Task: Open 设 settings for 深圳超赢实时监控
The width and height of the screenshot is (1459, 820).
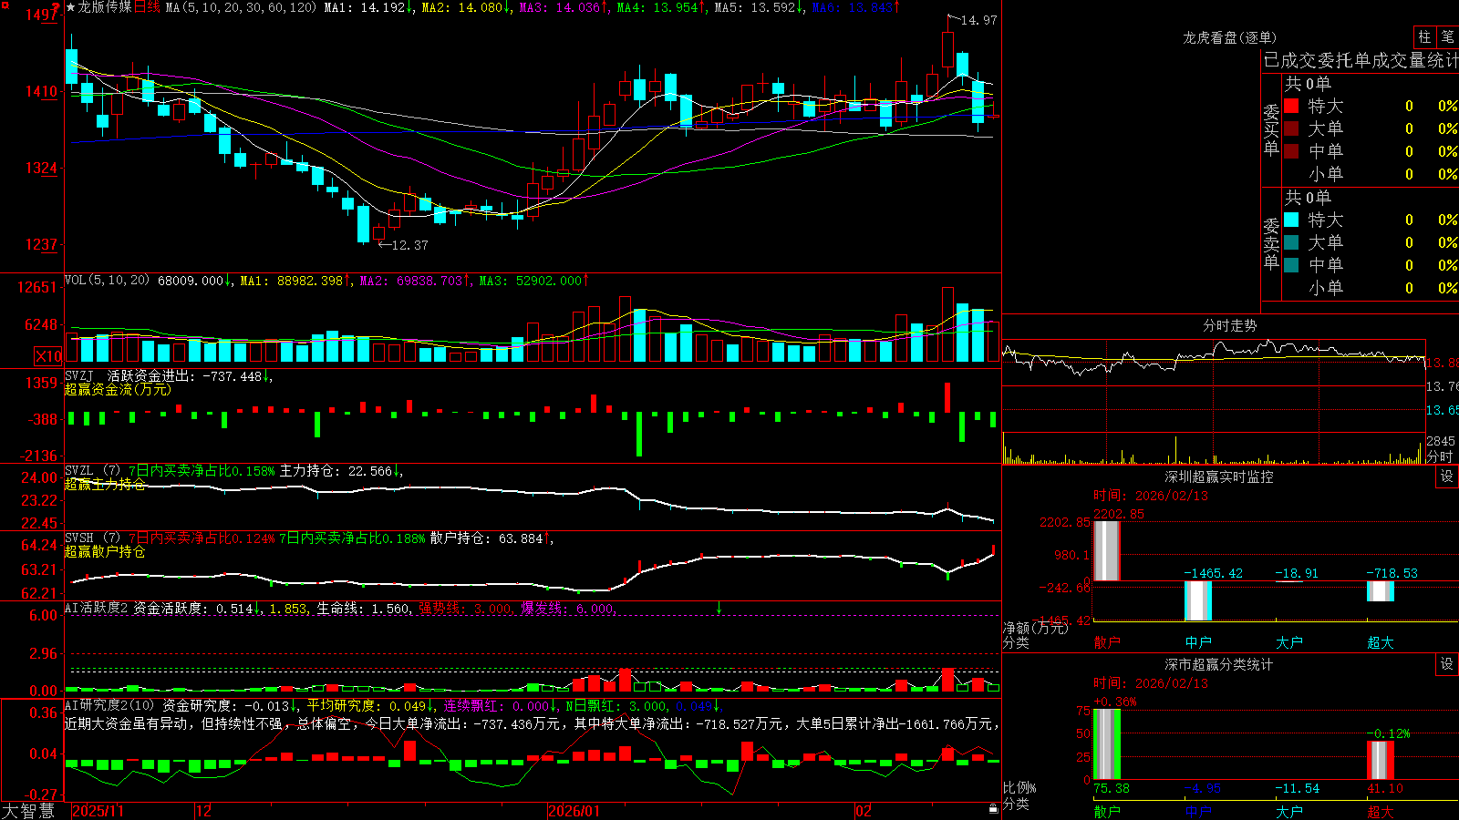Action: pos(1446,477)
